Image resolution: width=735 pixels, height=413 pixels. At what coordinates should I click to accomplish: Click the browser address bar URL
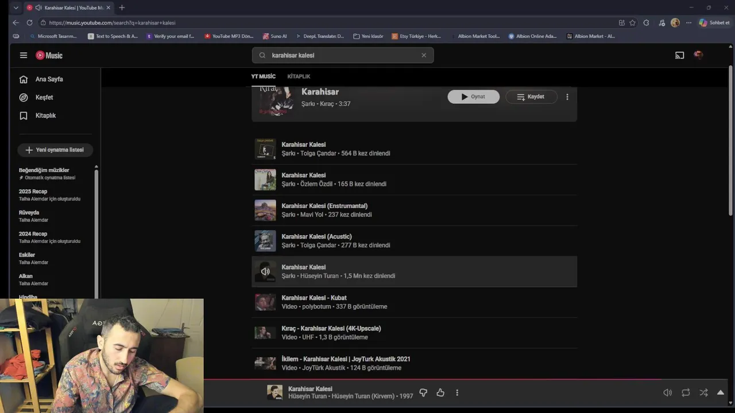click(112, 23)
